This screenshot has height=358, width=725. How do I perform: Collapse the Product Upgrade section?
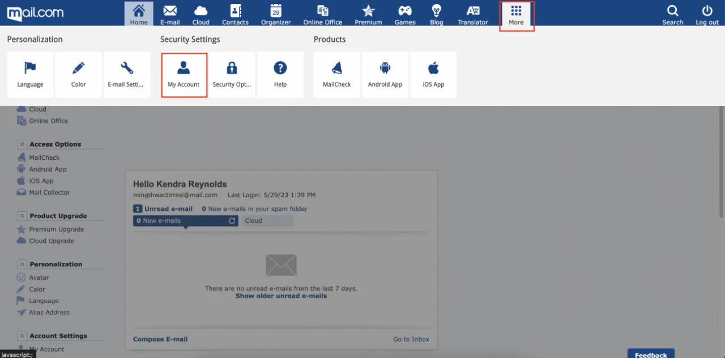[x=22, y=216]
